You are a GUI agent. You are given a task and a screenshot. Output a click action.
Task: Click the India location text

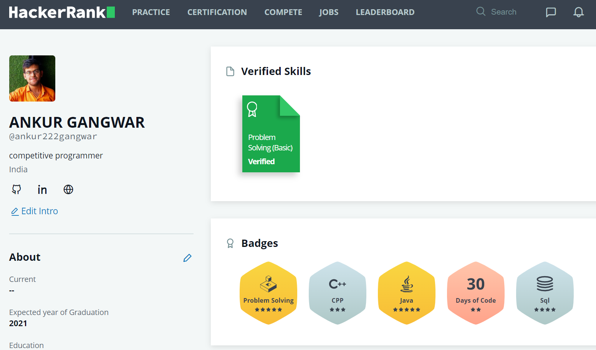click(18, 170)
